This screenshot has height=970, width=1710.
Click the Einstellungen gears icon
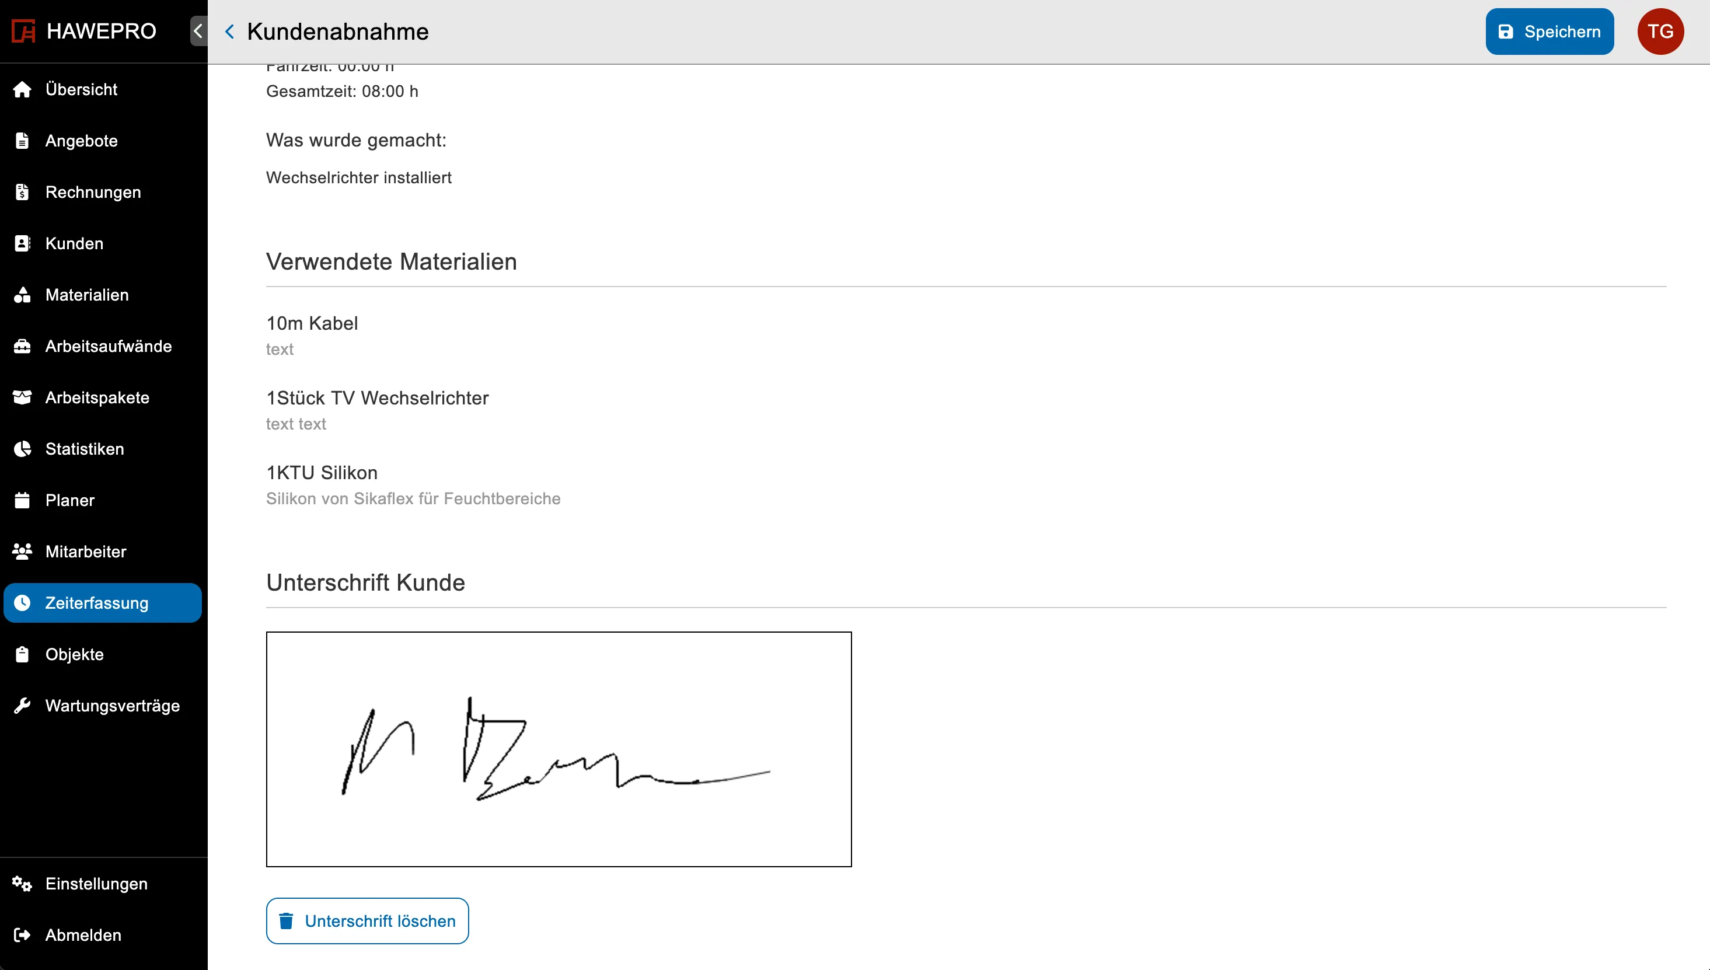point(22,884)
